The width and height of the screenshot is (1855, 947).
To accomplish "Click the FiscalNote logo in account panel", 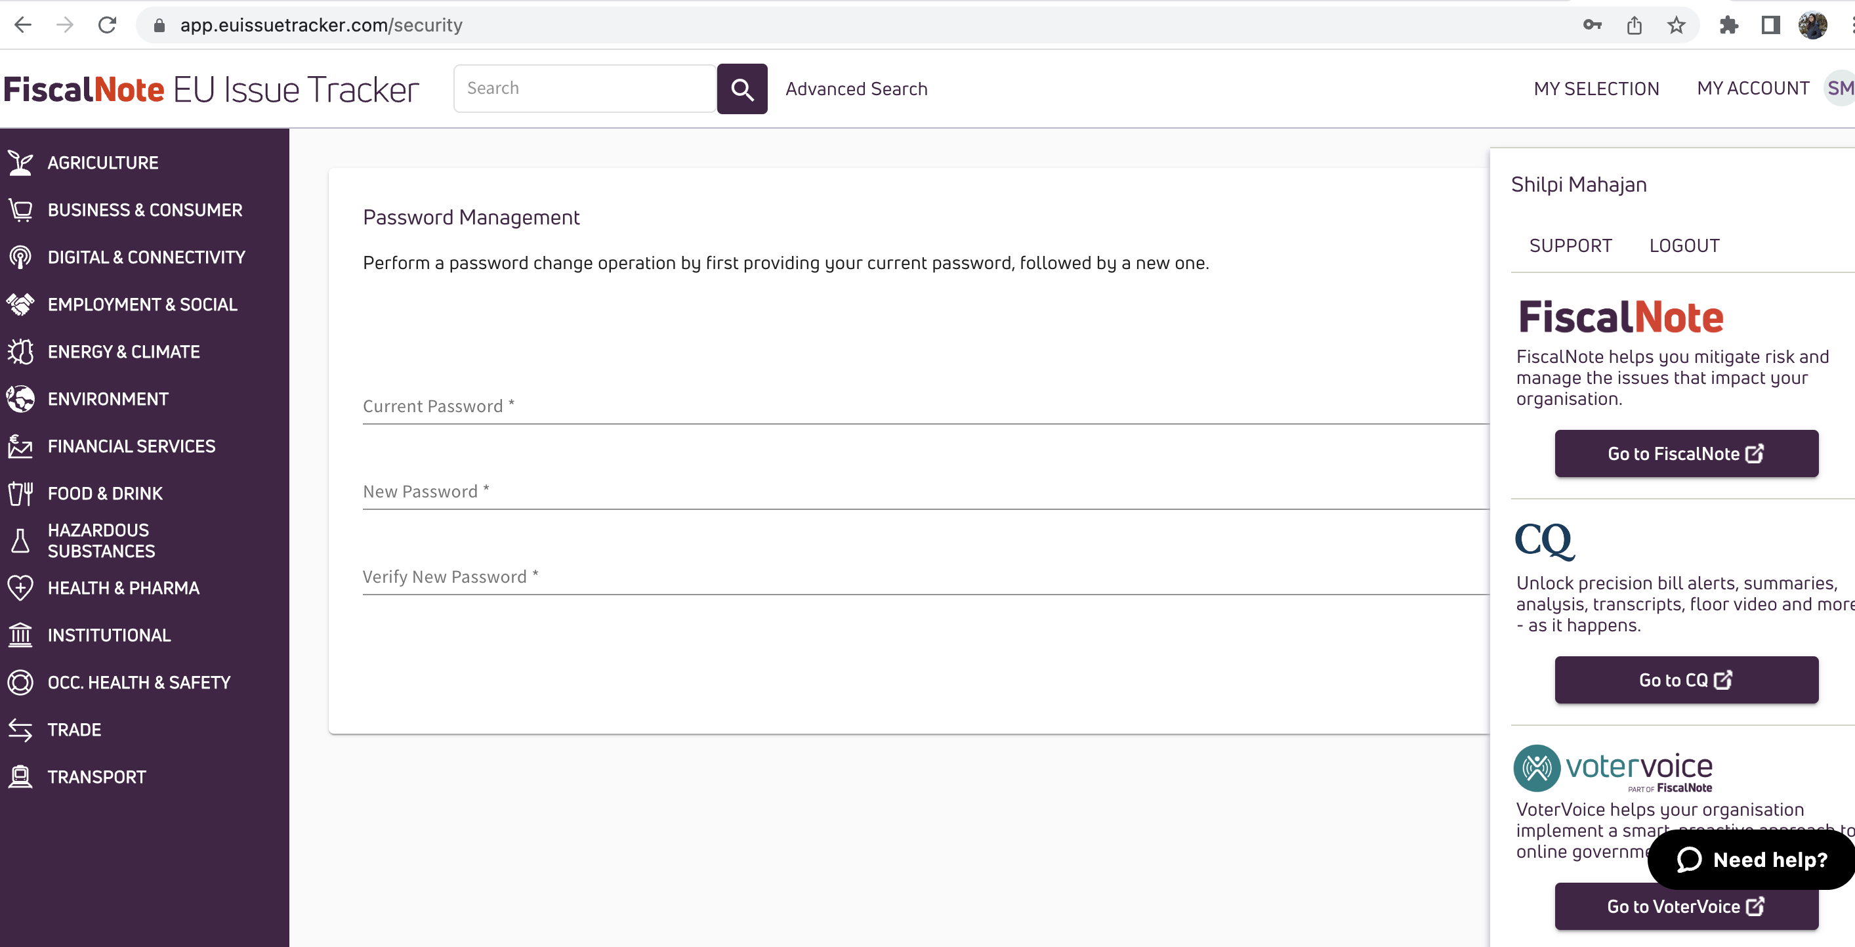I will point(1620,317).
